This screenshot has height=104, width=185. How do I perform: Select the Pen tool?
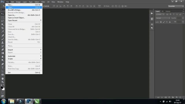tap(3, 64)
